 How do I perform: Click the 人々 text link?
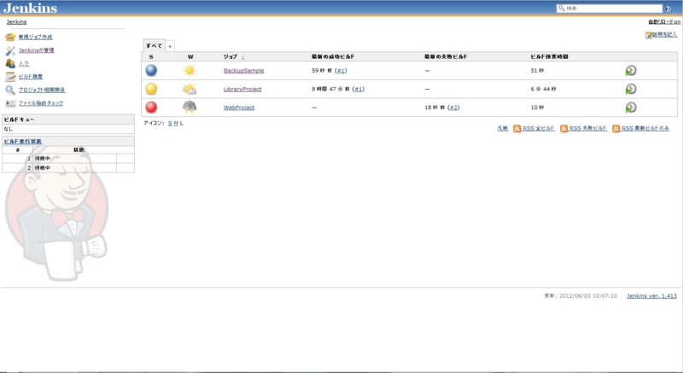click(x=24, y=63)
